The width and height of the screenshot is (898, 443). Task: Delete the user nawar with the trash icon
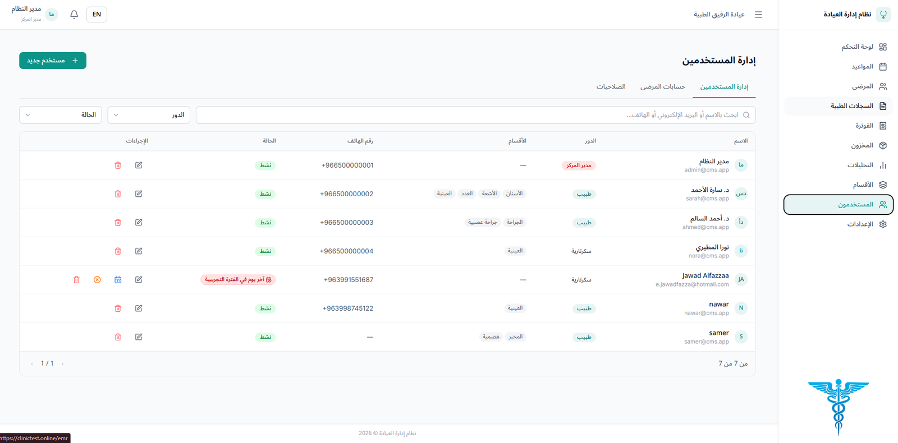pos(118,308)
